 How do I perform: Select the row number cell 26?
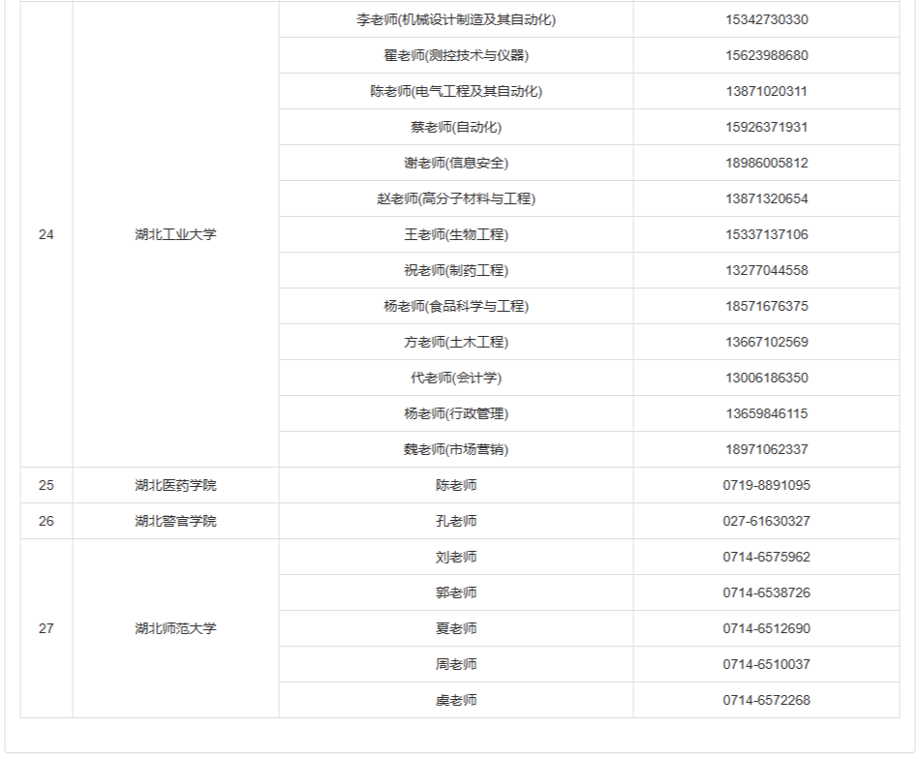tap(46, 521)
